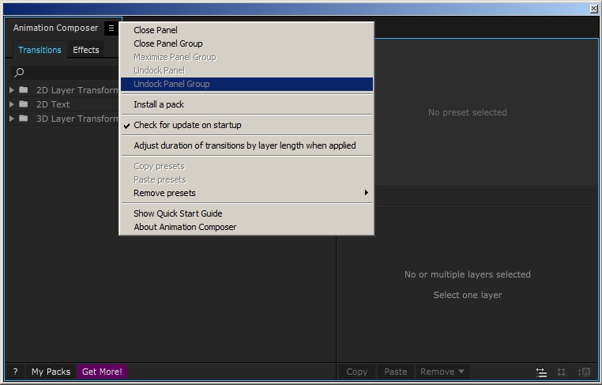Choose Close Panel from the menu
602x385 pixels.
(246, 30)
